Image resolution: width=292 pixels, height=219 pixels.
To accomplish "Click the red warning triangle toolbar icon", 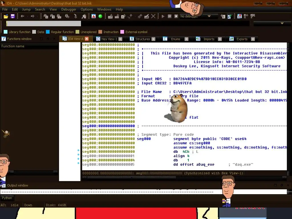I will tap(94, 16).
